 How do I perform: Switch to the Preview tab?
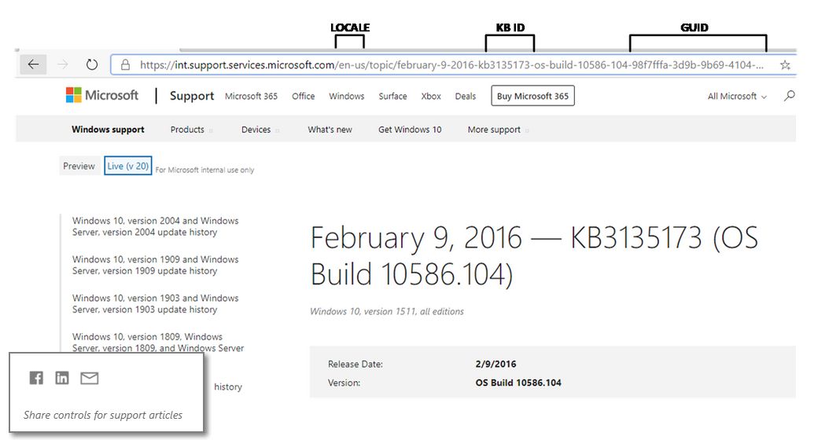[x=79, y=166]
